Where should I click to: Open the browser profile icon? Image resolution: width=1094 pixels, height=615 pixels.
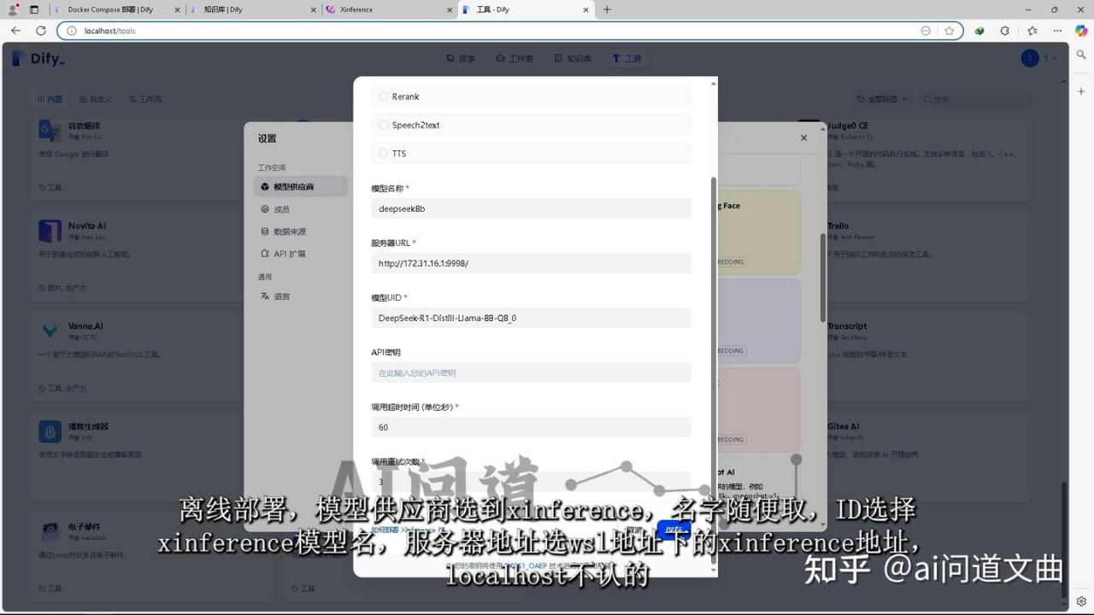[13, 9]
